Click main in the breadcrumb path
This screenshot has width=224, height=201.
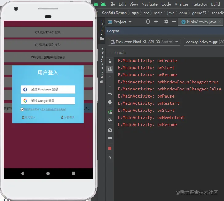point(158,13)
